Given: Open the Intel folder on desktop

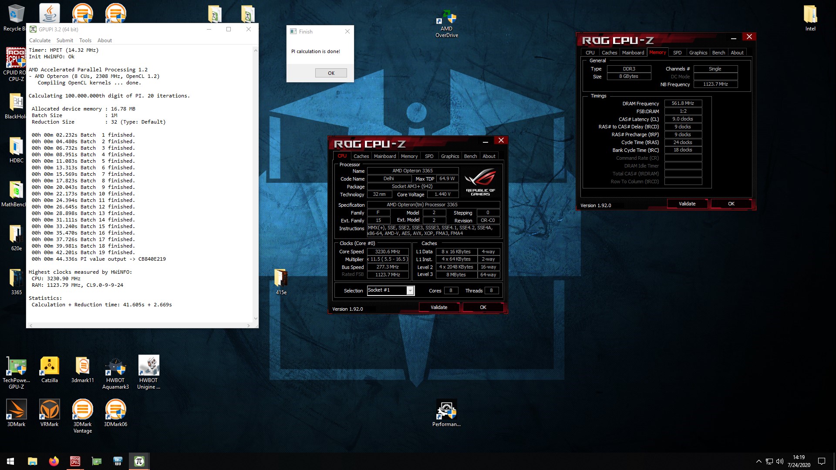Looking at the screenshot, I should [x=810, y=18].
